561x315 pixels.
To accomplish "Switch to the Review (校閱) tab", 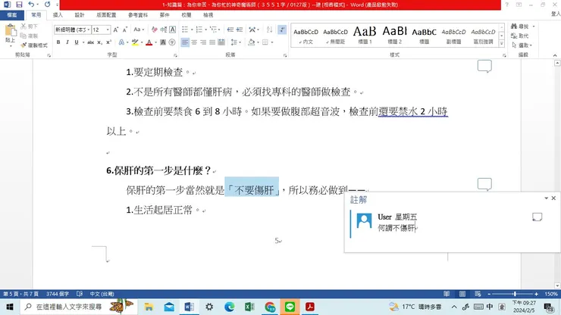I will (x=186, y=15).
